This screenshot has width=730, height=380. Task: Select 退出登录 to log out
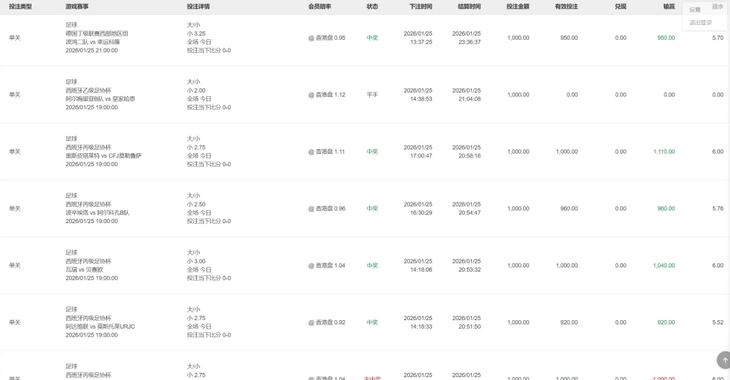(x=700, y=23)
